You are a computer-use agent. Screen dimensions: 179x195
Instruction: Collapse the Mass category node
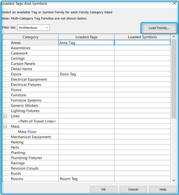pos(5,127)
